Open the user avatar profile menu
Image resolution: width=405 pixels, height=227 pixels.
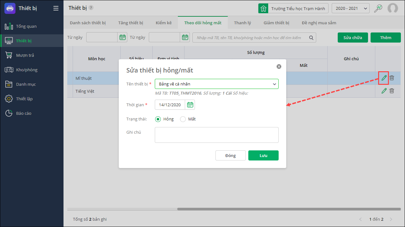393,9
